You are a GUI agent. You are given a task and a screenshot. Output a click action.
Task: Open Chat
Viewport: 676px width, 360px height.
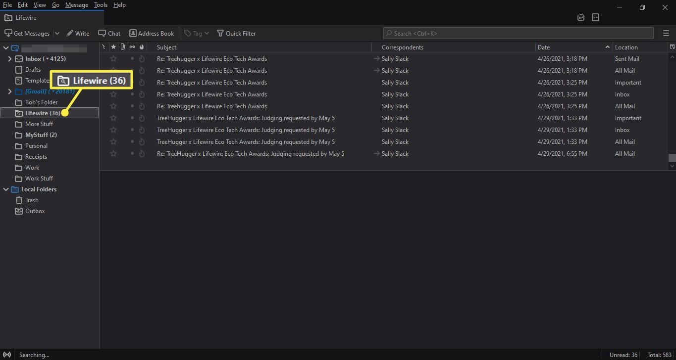pos(109,33)
